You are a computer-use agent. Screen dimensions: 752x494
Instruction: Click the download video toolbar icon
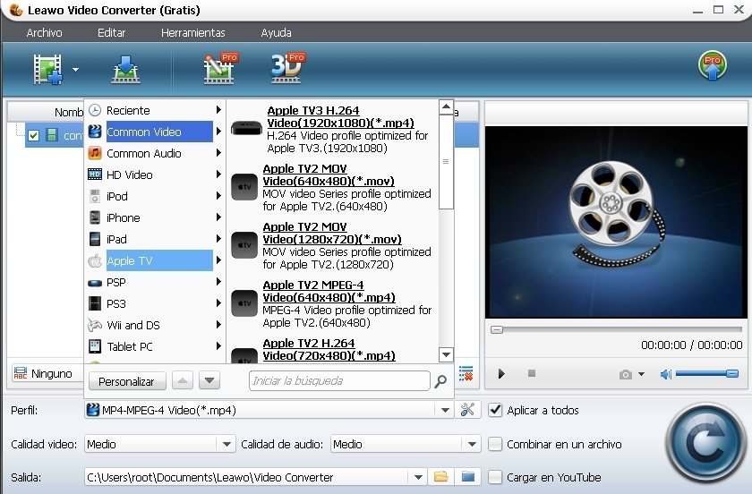point(125,70)
